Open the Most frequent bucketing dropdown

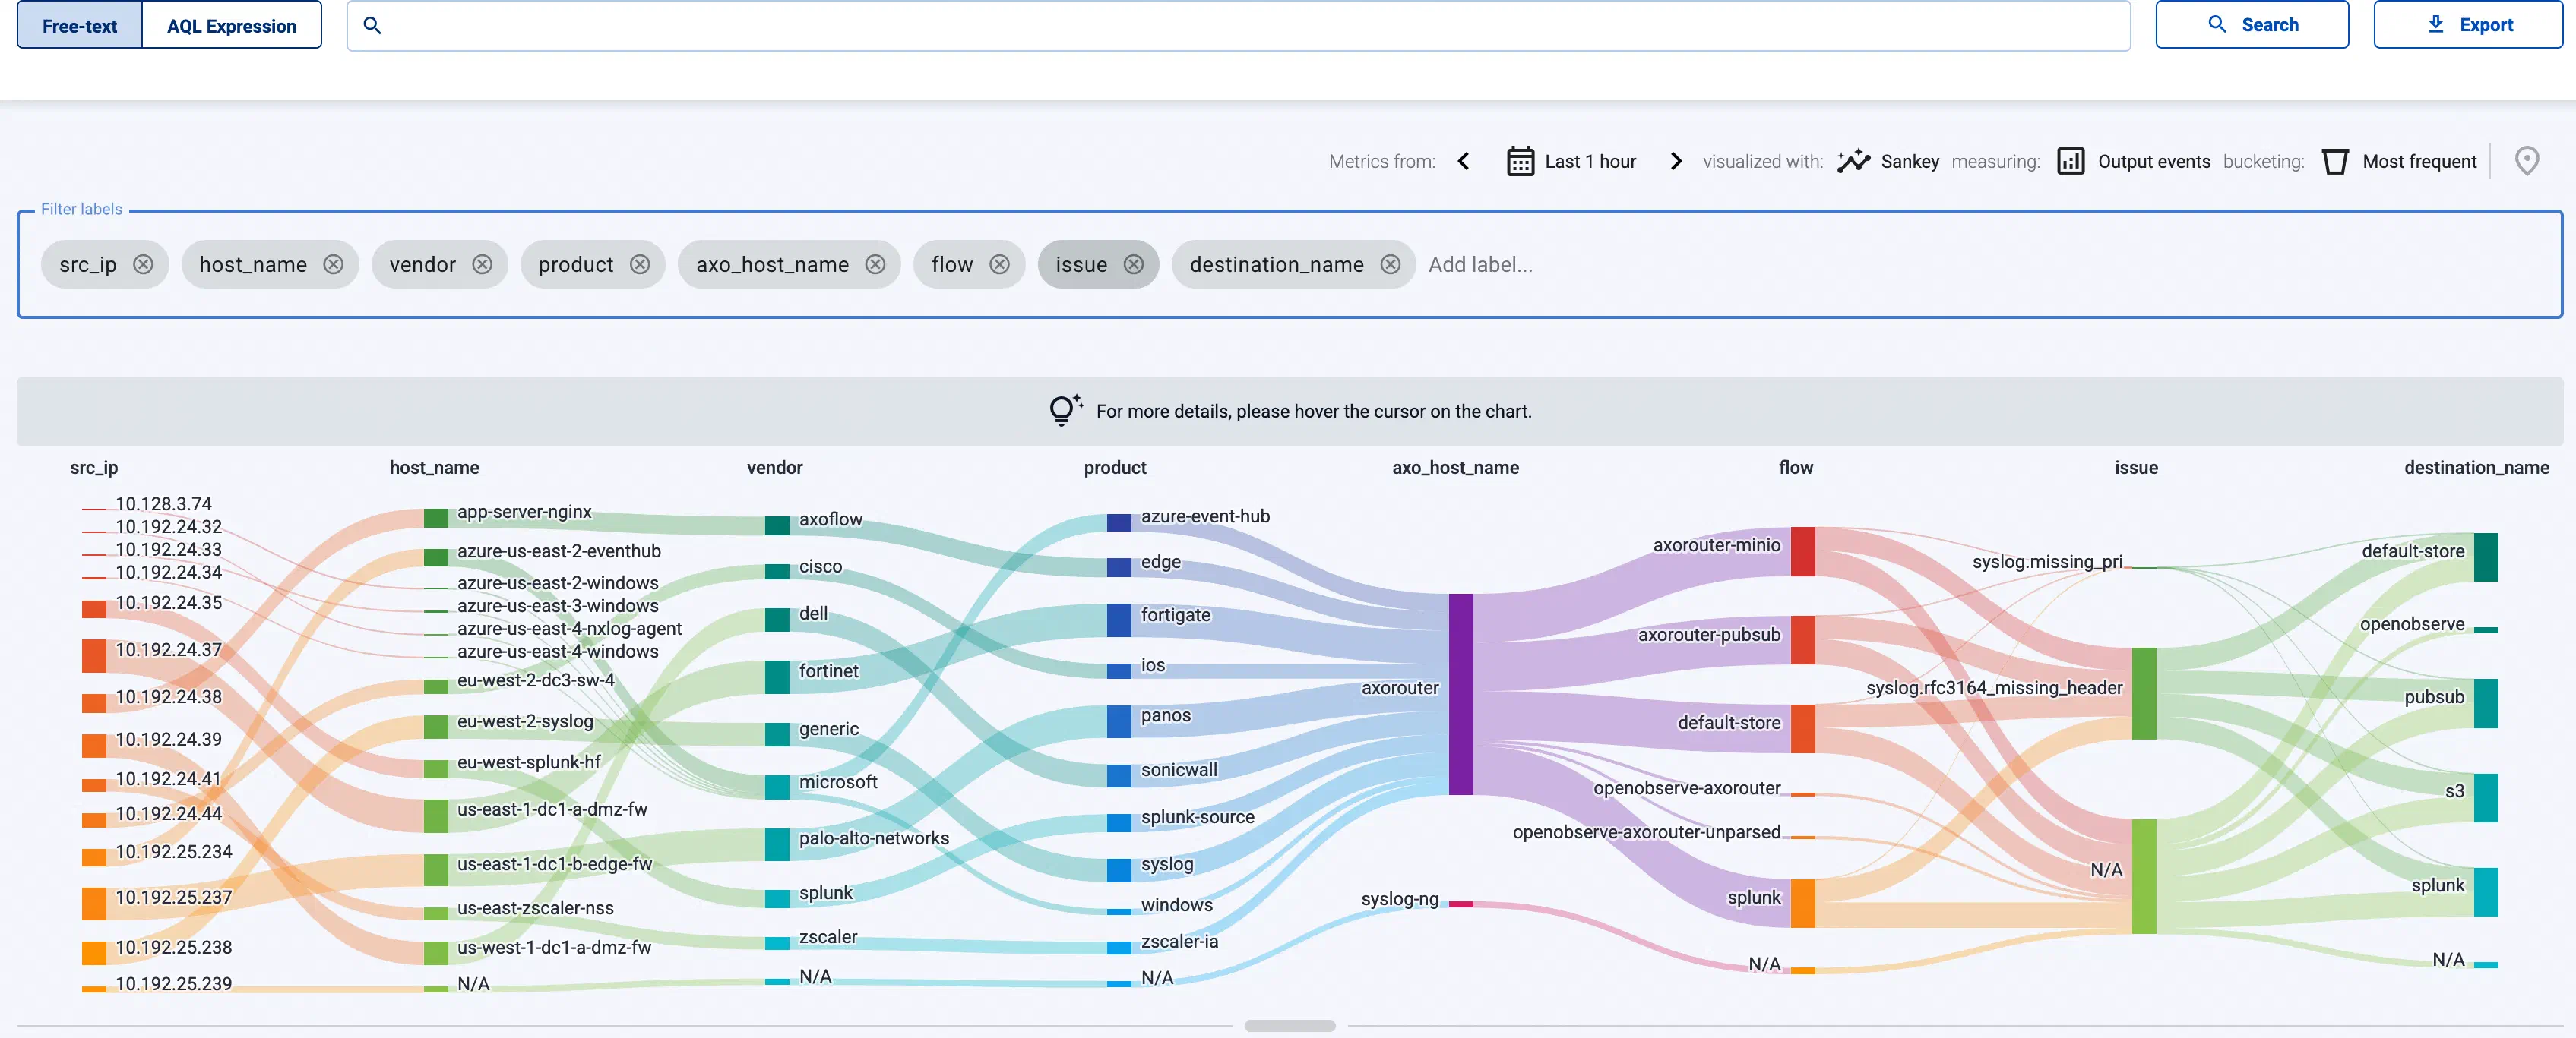pyautogui.click(x=2419, y=161)
